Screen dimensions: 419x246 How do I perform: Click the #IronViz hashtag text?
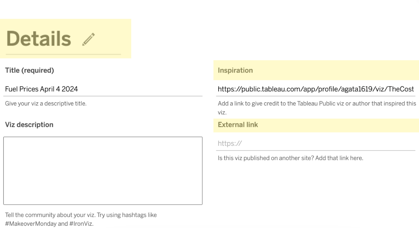click(x=81, y=223)
